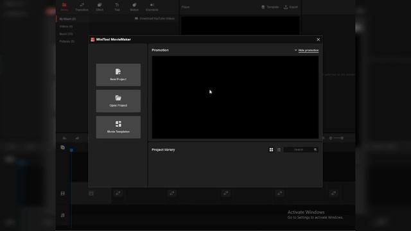
Task: Select My Album in the media sidebar
Action: 67,19
